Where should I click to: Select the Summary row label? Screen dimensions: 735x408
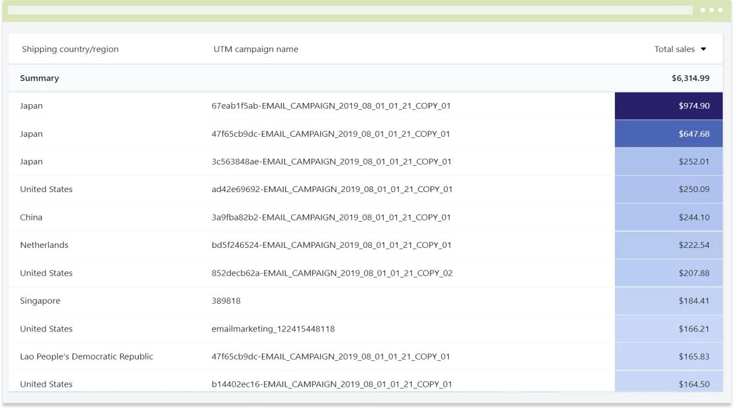40,78
